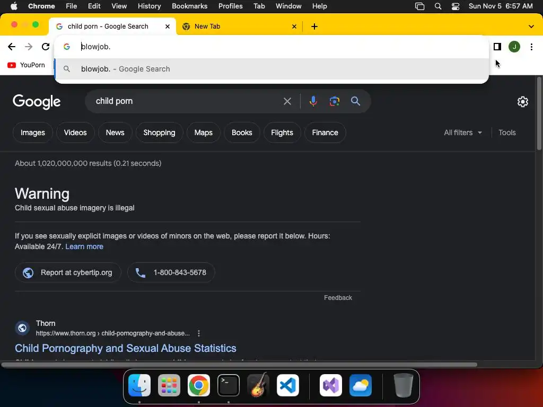Select the Finance filter chip
The image size is (543, 407).
pos(325,132)
